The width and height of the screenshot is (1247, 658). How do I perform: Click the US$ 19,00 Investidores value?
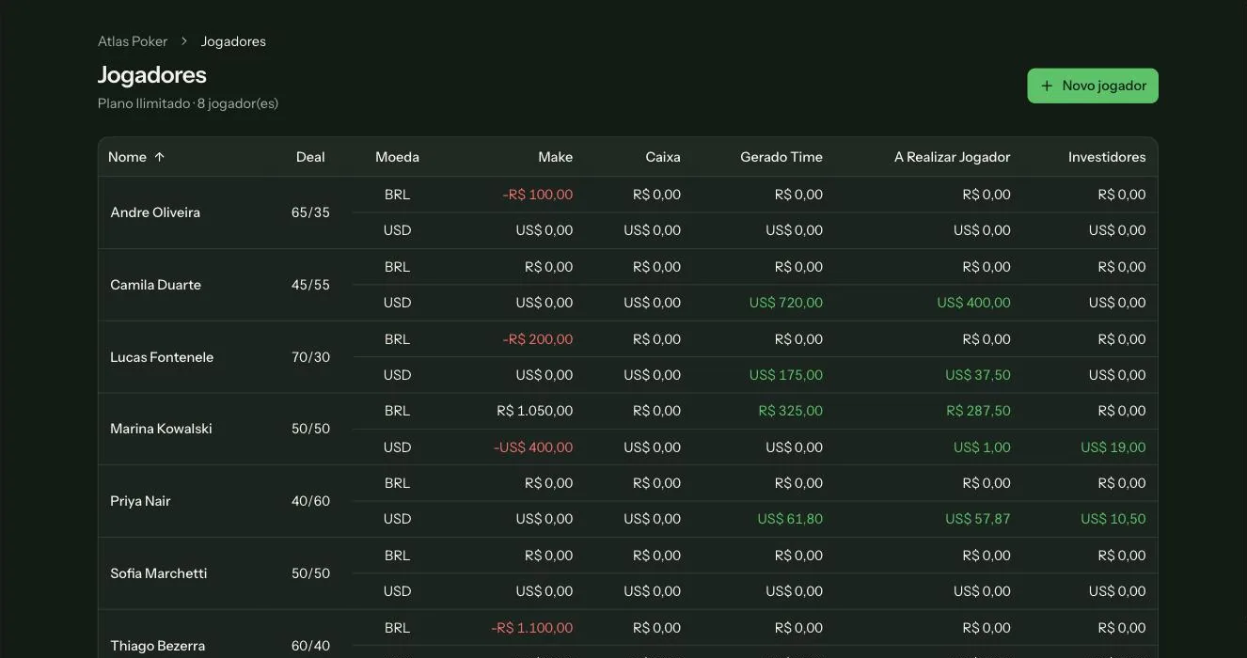point(1113,447)
